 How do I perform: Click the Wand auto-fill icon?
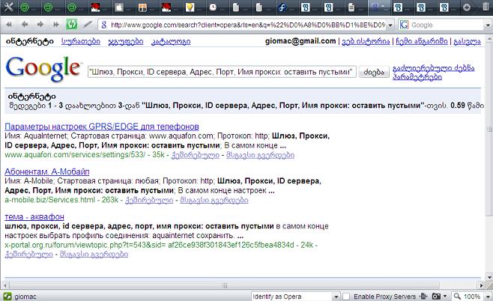(88, 25)
